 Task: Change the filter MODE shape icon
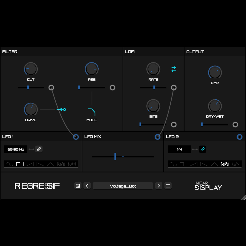tap(92, 112)
